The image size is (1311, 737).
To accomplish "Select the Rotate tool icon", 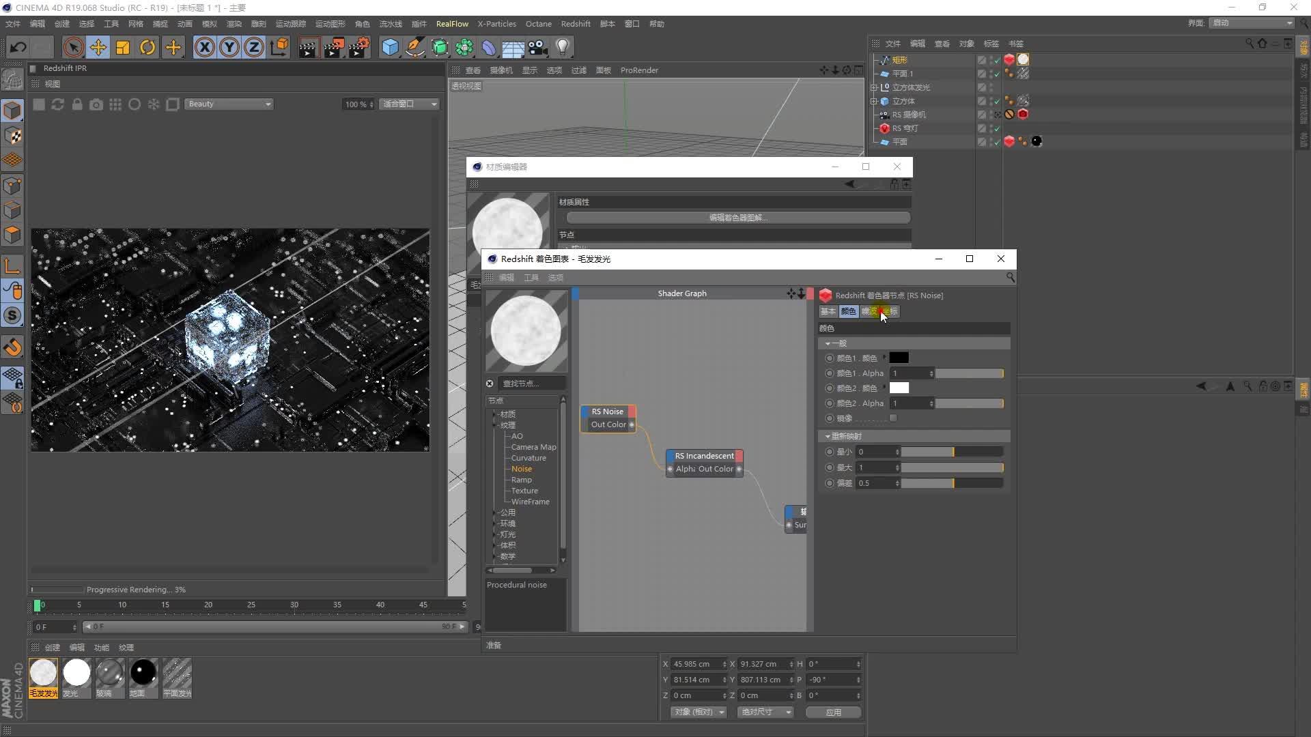I will tap(147, 47).
